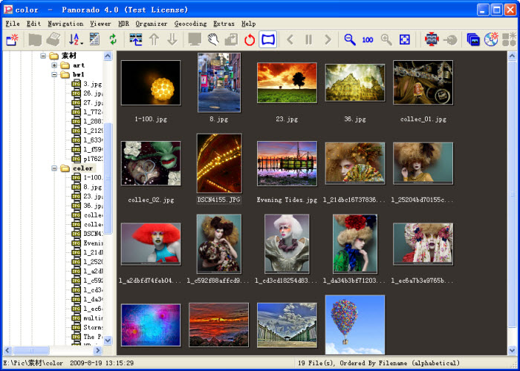The height and width of the screenshot is (371, 520).
Task: Select the hot air balloon thumbnail
Action: tap(355, 325)
